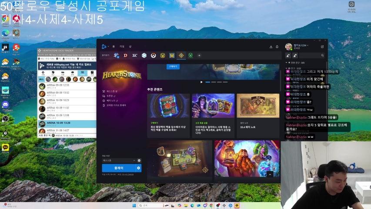Select deck ARENA 09-09 13:32
371x209 pixels.
67,94
